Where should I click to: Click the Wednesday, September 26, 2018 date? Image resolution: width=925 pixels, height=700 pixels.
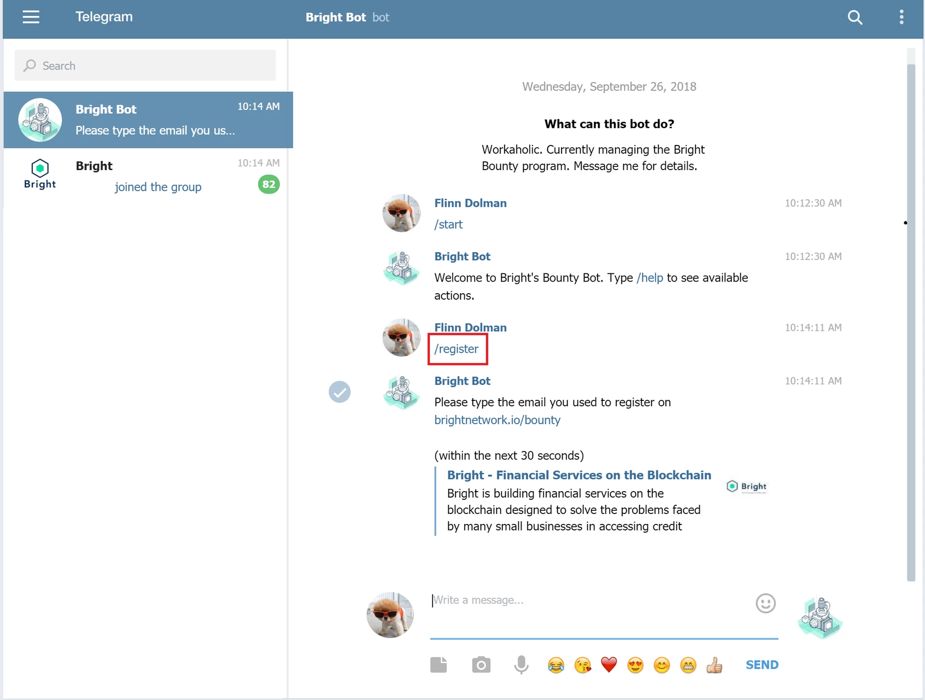[x=609, y=86]
